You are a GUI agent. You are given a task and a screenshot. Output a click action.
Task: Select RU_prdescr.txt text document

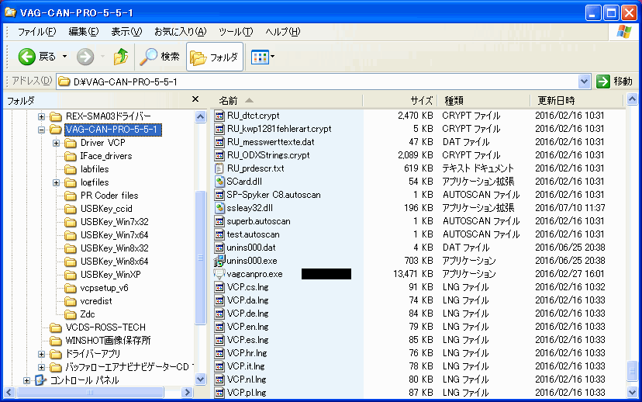click(x=255, y=168)
